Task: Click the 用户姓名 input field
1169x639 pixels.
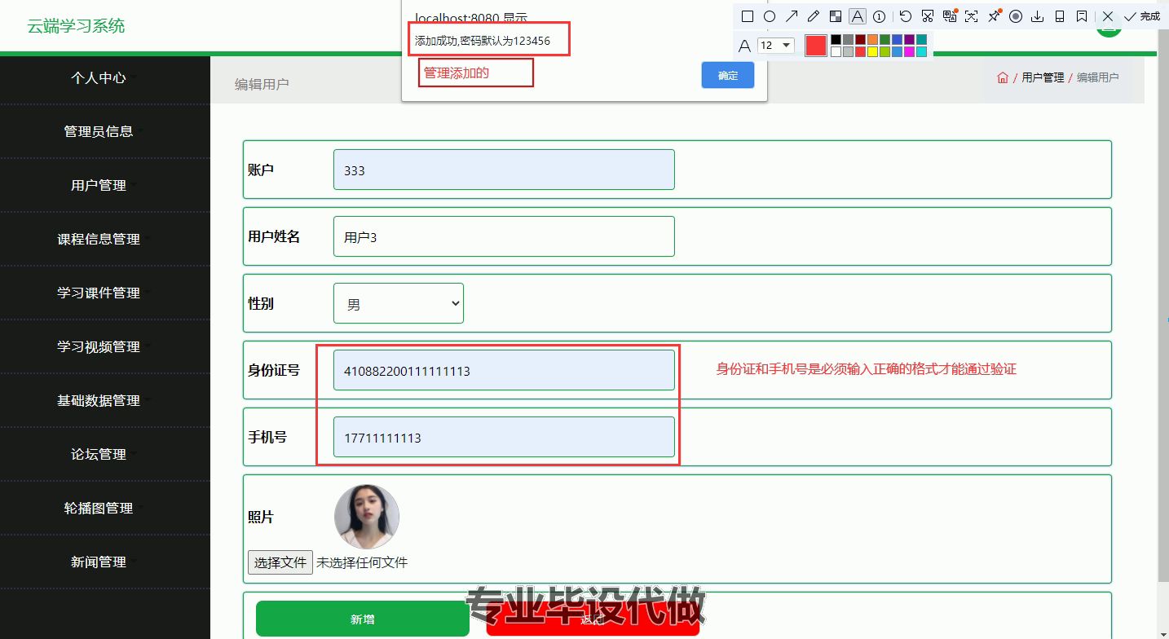Action: click(x=504, y=236)
